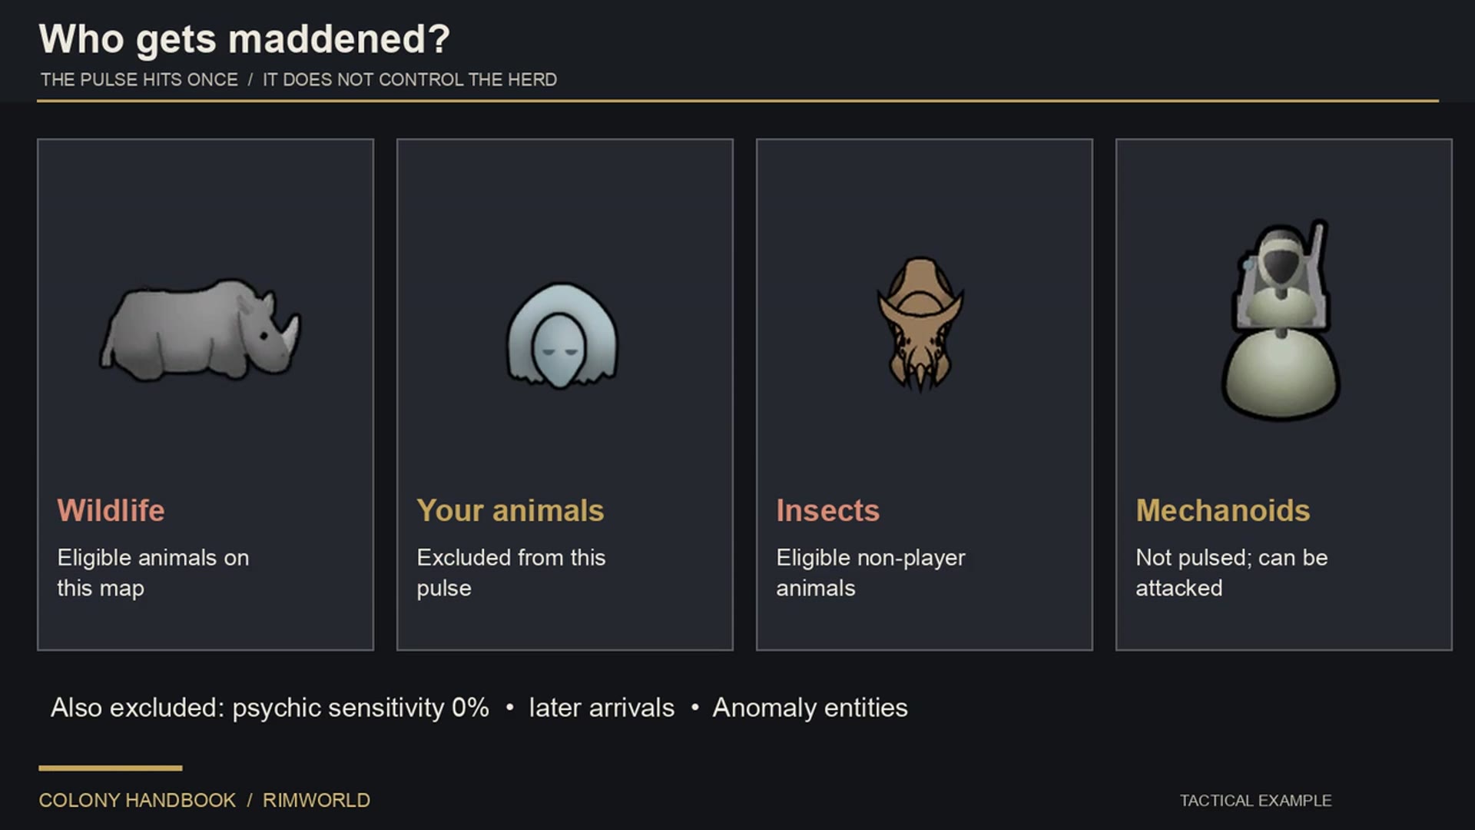Select the Insects heading

pyautogui.click(x=827, y=510)
